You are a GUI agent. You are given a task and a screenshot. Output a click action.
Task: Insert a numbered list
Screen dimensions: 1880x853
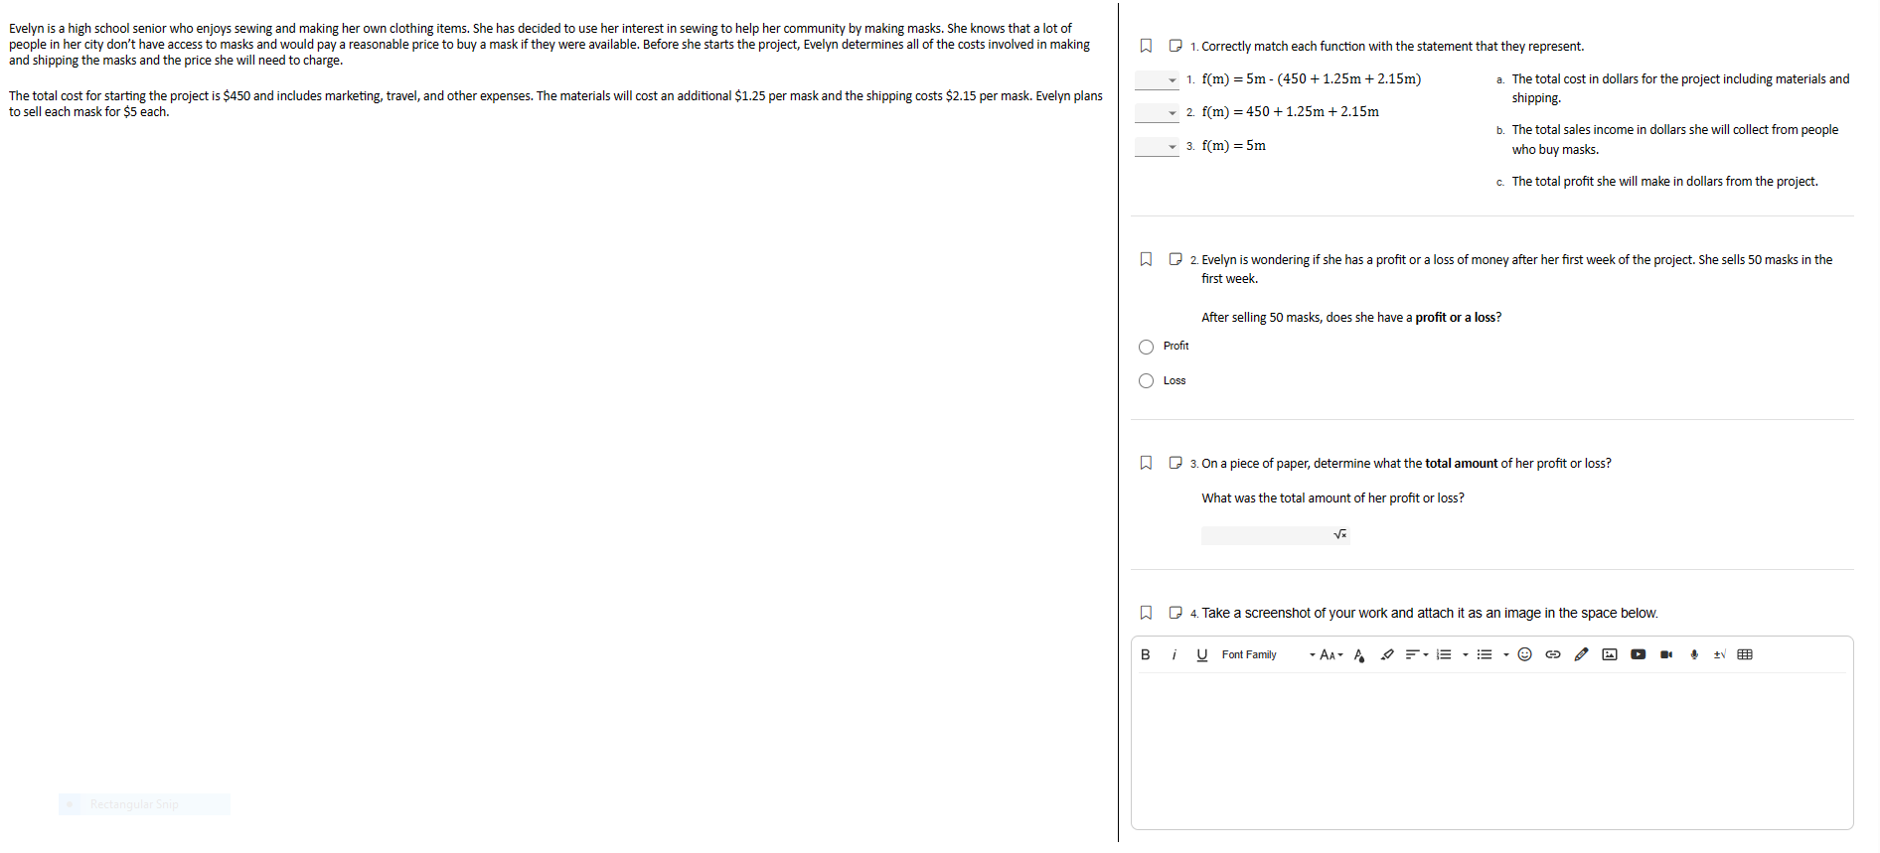tap(1444, 654)
